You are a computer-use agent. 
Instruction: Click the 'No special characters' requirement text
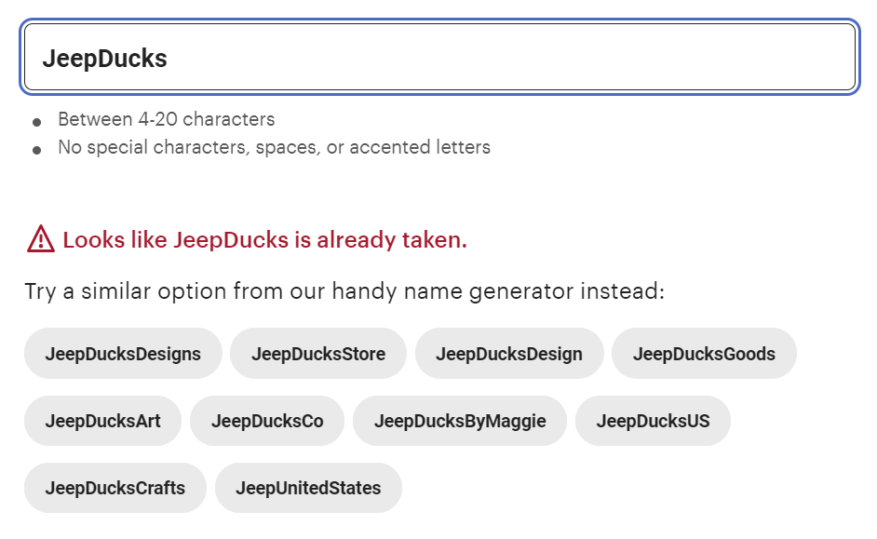(274, 147)
